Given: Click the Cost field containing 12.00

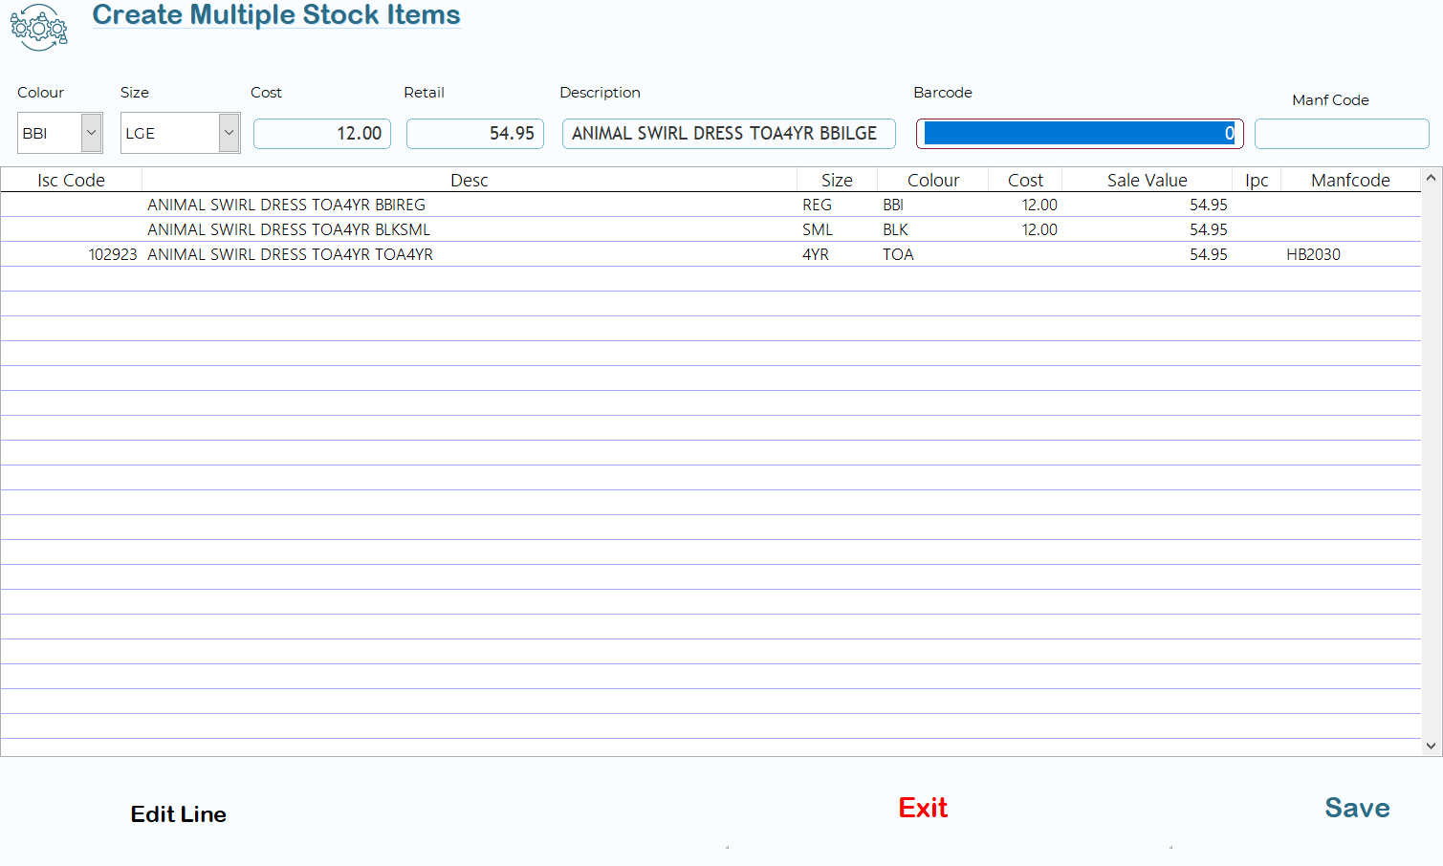Looking at the screenshot, I should point(322,134).
